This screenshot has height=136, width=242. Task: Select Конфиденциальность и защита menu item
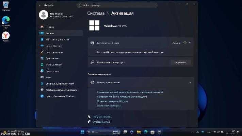pyautogui.click(x=61, y=90)
